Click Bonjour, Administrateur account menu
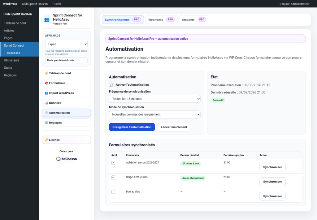Image resolution: width=317 pixels, height=220 pixels. (x=294, y=4)
